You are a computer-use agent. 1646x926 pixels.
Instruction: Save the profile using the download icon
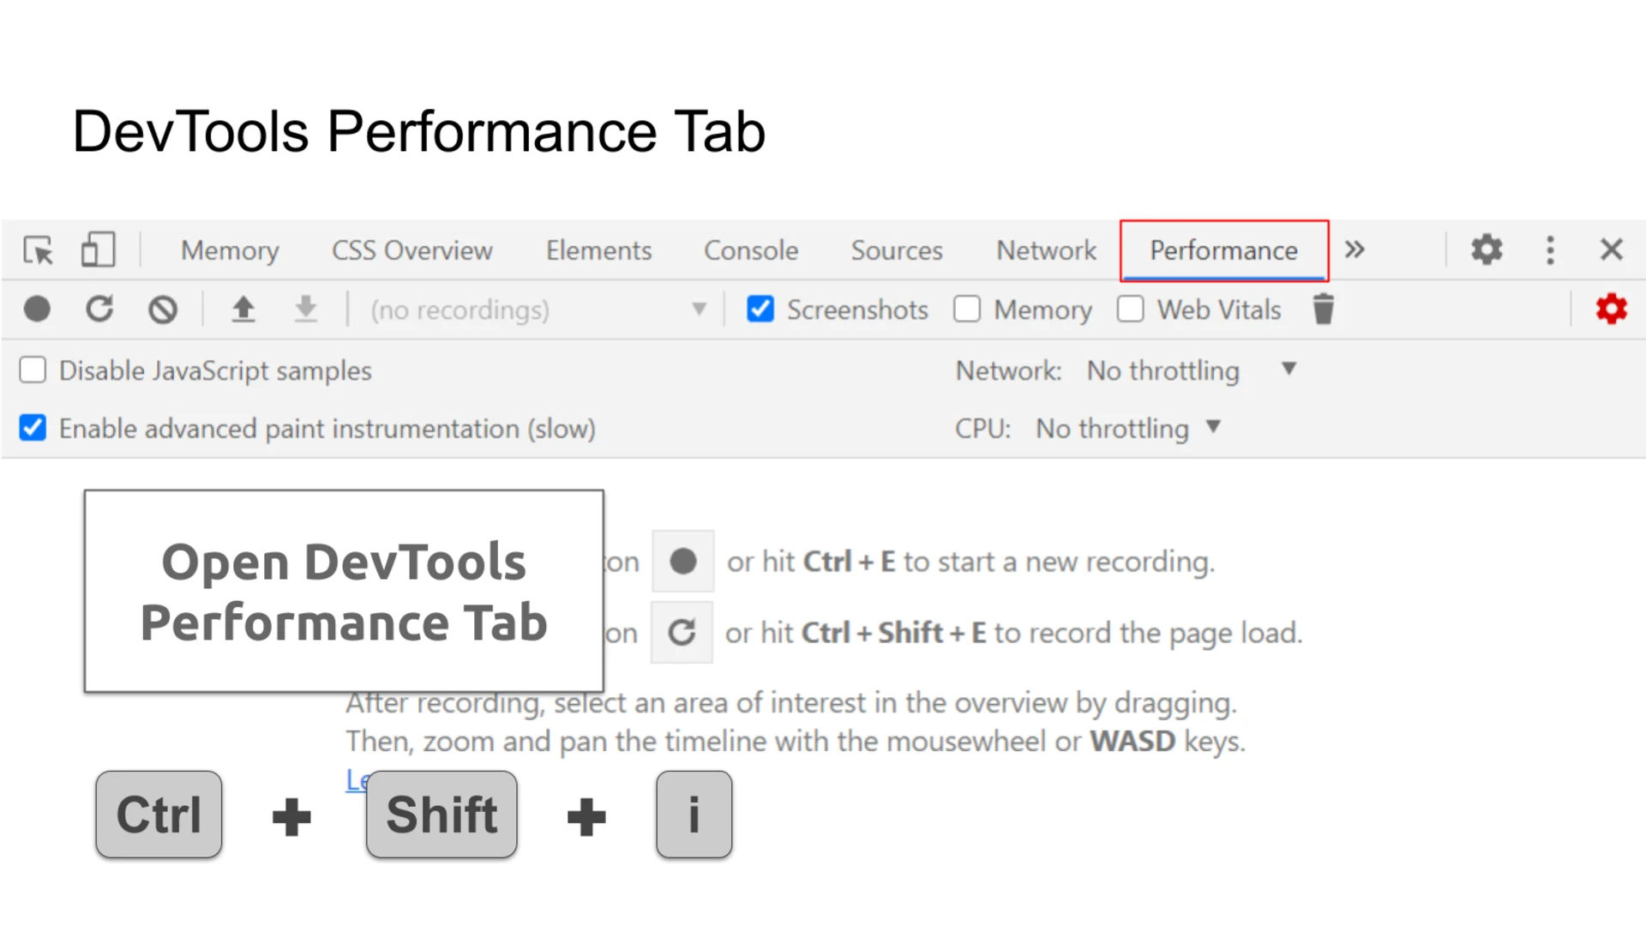coord(305,310)
